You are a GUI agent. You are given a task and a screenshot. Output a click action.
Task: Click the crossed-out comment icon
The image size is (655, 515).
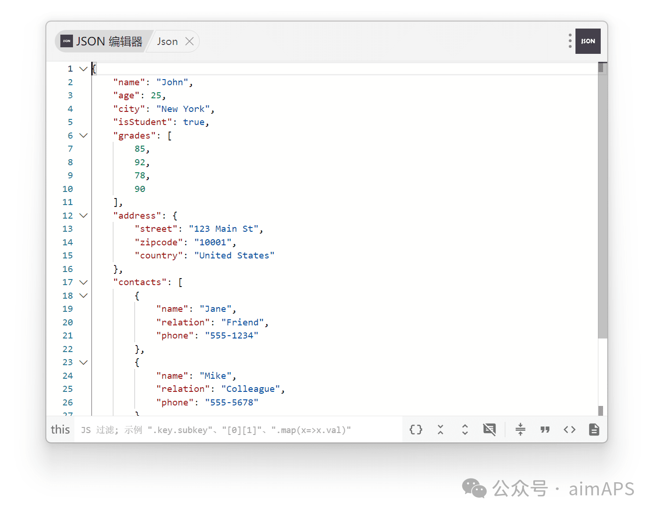[489, 430]
